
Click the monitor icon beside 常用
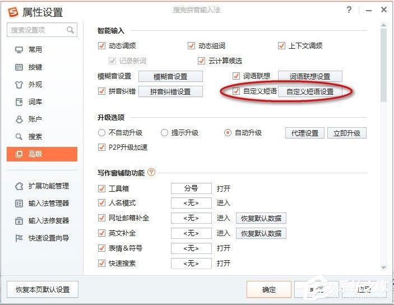tap(19, 49)
